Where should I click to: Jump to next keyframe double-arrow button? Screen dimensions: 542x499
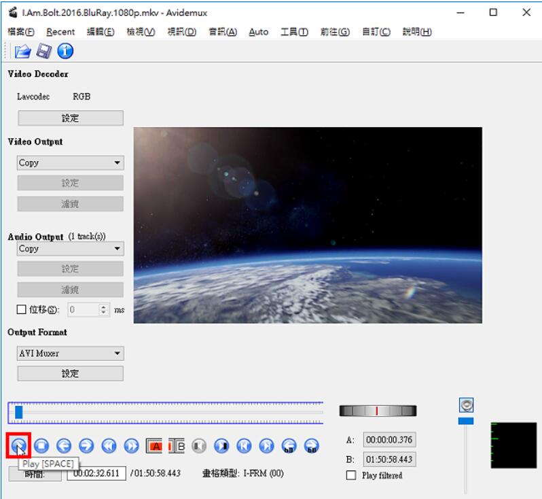[x=131, y=446]
